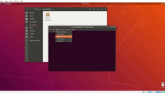
Task: Open the network icon in the top bar
Action: point(162,4)
